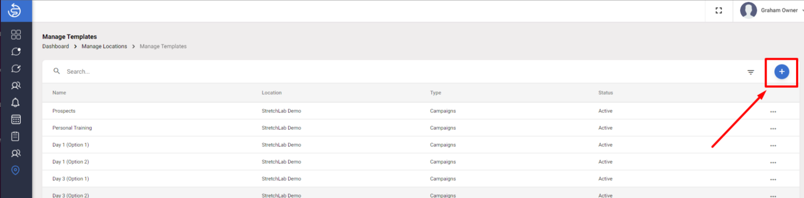This screenshot has height=198, width=804.
Task: Select the Day 3 (Option 1) template row
Action: coord(421,178)
